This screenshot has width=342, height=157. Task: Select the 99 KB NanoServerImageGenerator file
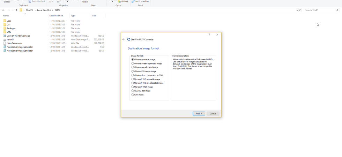20,51
